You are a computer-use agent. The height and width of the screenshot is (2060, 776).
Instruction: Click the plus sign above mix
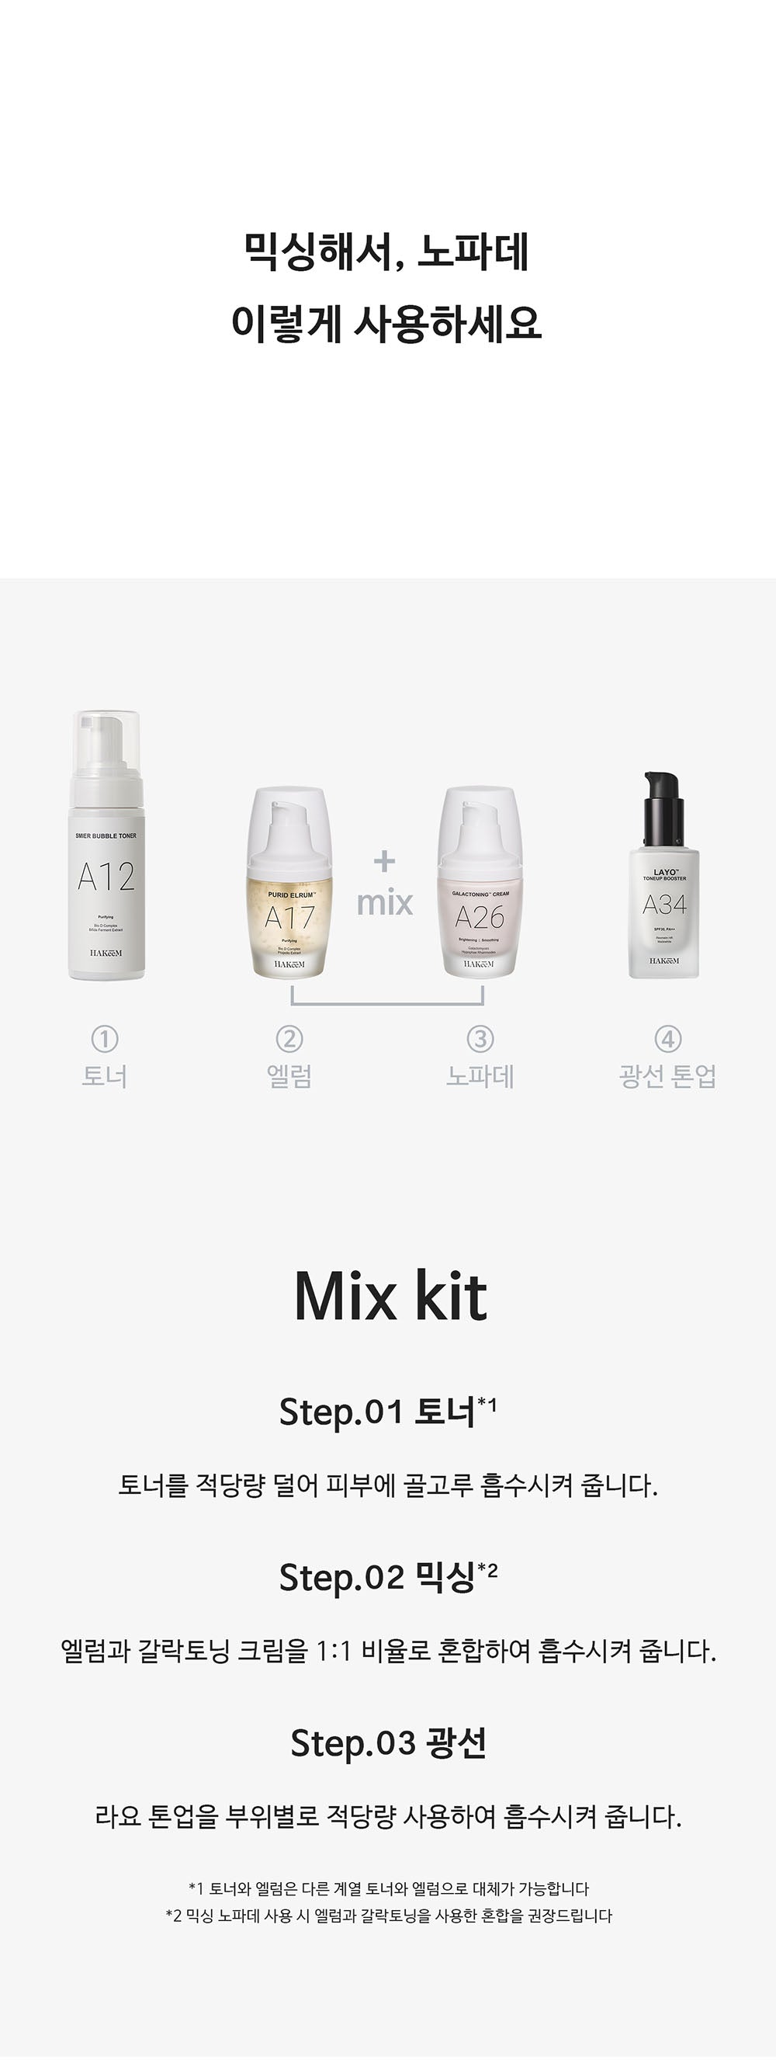pyautogui.click(x=384, y=861)
